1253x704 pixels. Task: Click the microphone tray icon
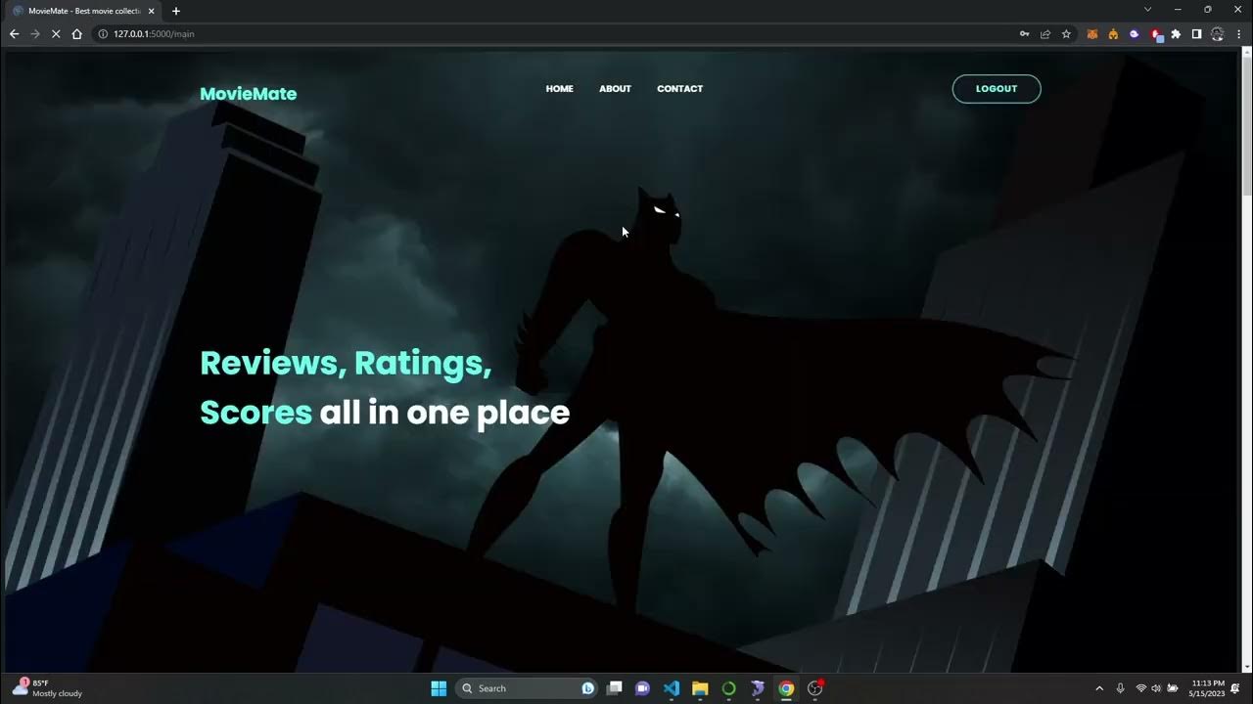click(x=1120, y=688)
